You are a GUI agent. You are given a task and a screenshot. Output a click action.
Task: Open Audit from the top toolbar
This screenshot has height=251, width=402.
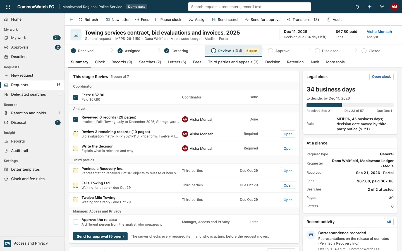(334, 20)
